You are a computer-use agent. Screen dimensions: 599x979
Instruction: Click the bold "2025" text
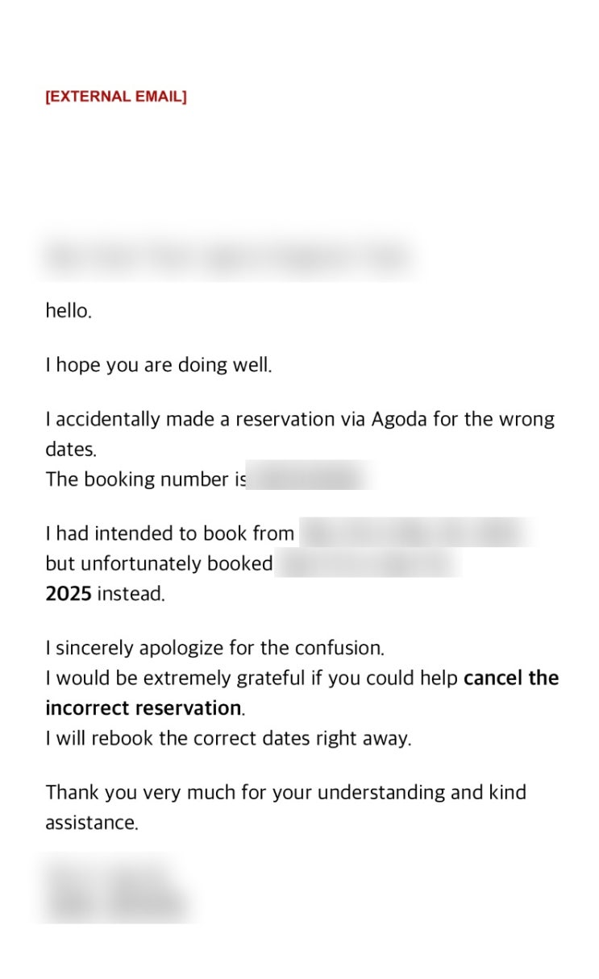click(69, 594)
